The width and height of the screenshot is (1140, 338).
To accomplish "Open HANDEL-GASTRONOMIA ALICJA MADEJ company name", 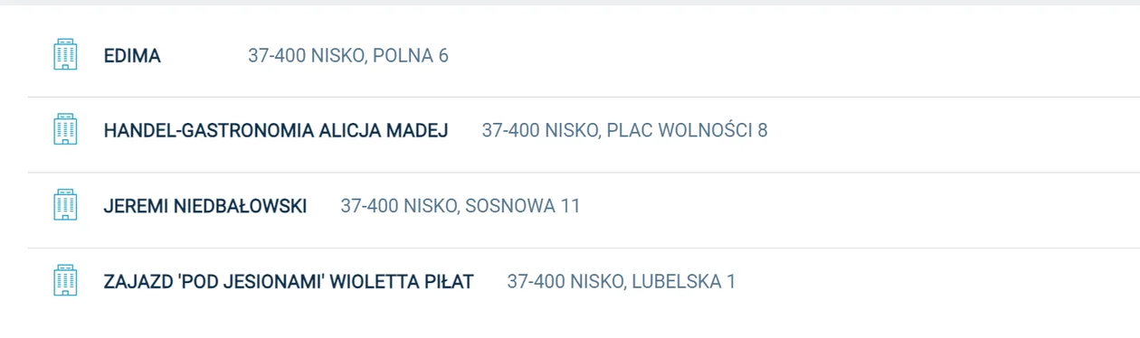I will (x=276, y=131).
